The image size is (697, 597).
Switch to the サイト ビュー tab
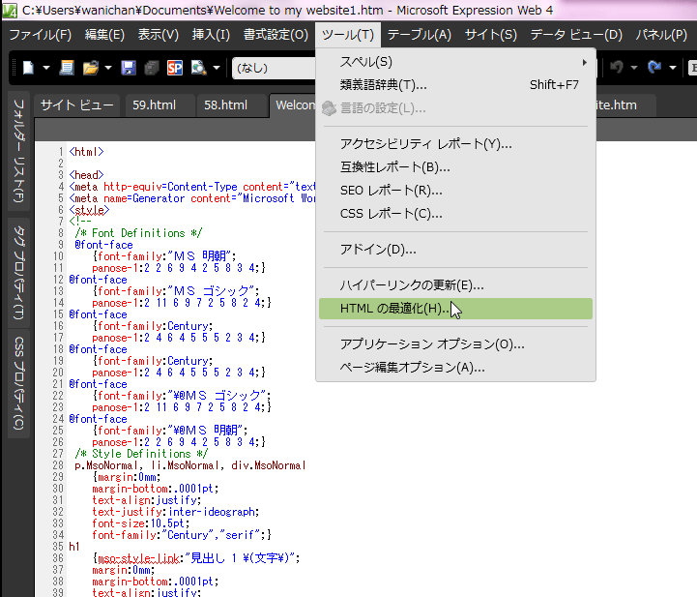click(x=76, y=104)
